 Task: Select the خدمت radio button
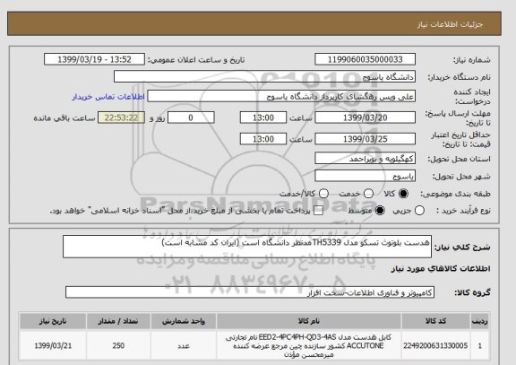tap(368, 194)
